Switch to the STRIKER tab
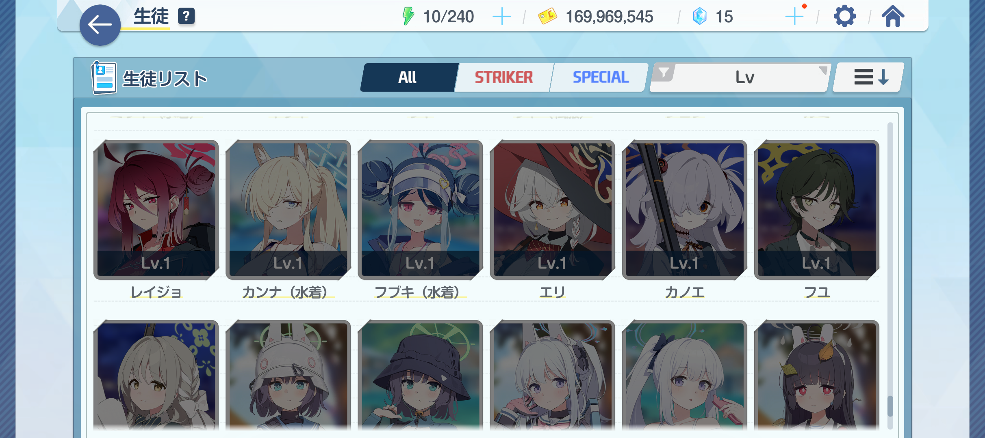This screenshot has width=985, height=438. coord(504,77)
